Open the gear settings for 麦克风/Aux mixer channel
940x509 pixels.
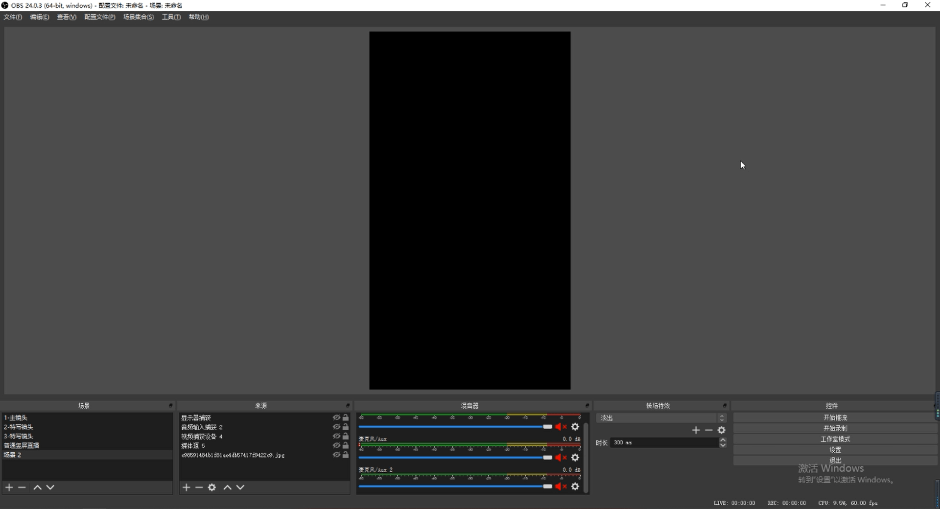[x=575, y=457]
